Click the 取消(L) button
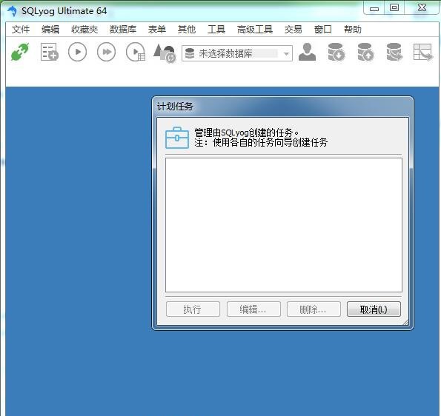Screen dimensions: 441x416 pos(374,309)
